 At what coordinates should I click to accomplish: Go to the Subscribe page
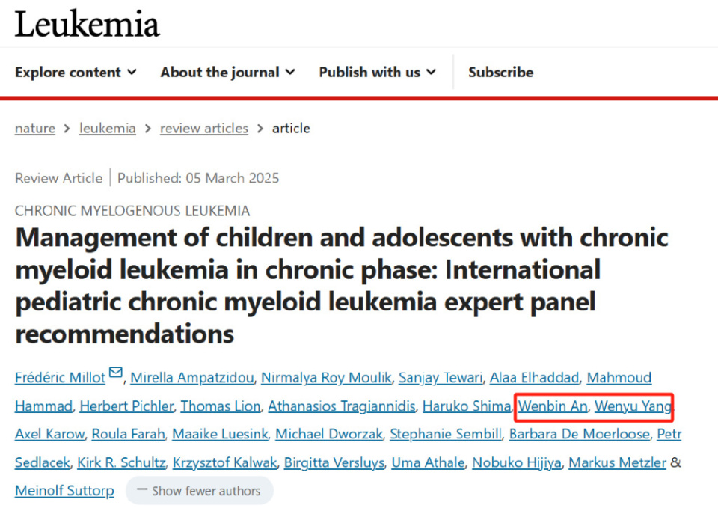tap(500, 73)
